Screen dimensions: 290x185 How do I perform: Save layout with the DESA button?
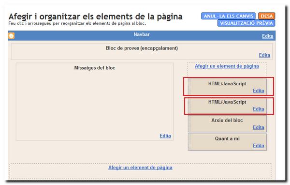coord(267,16)
